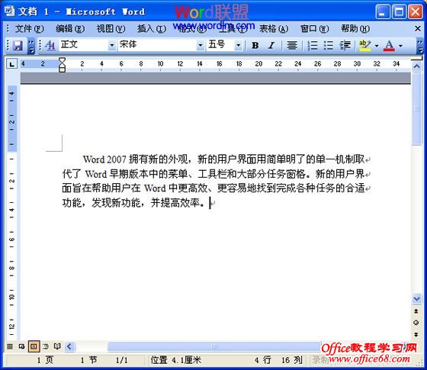Switch to Print Layout view
Image resolution: width=427 pixels, height=370 pixels.
[34, 346]
